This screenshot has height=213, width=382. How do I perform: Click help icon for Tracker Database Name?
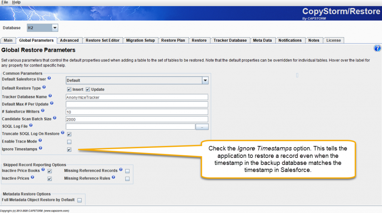[50, 96]
